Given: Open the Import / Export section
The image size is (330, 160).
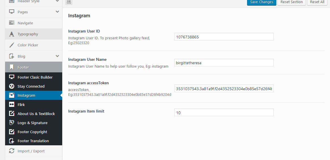Looking at the screenshot, I should 34,151.
